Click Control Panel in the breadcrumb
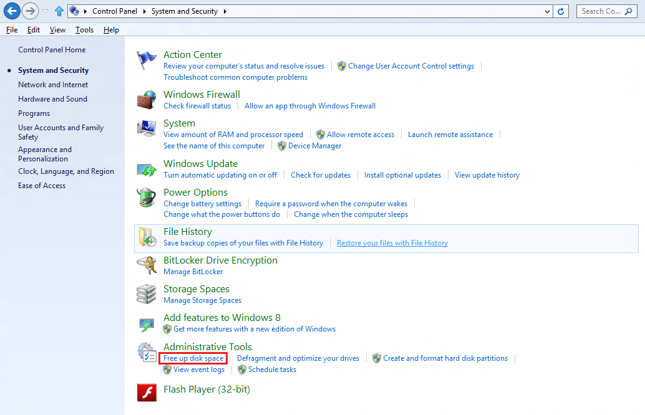 (115, 11)
